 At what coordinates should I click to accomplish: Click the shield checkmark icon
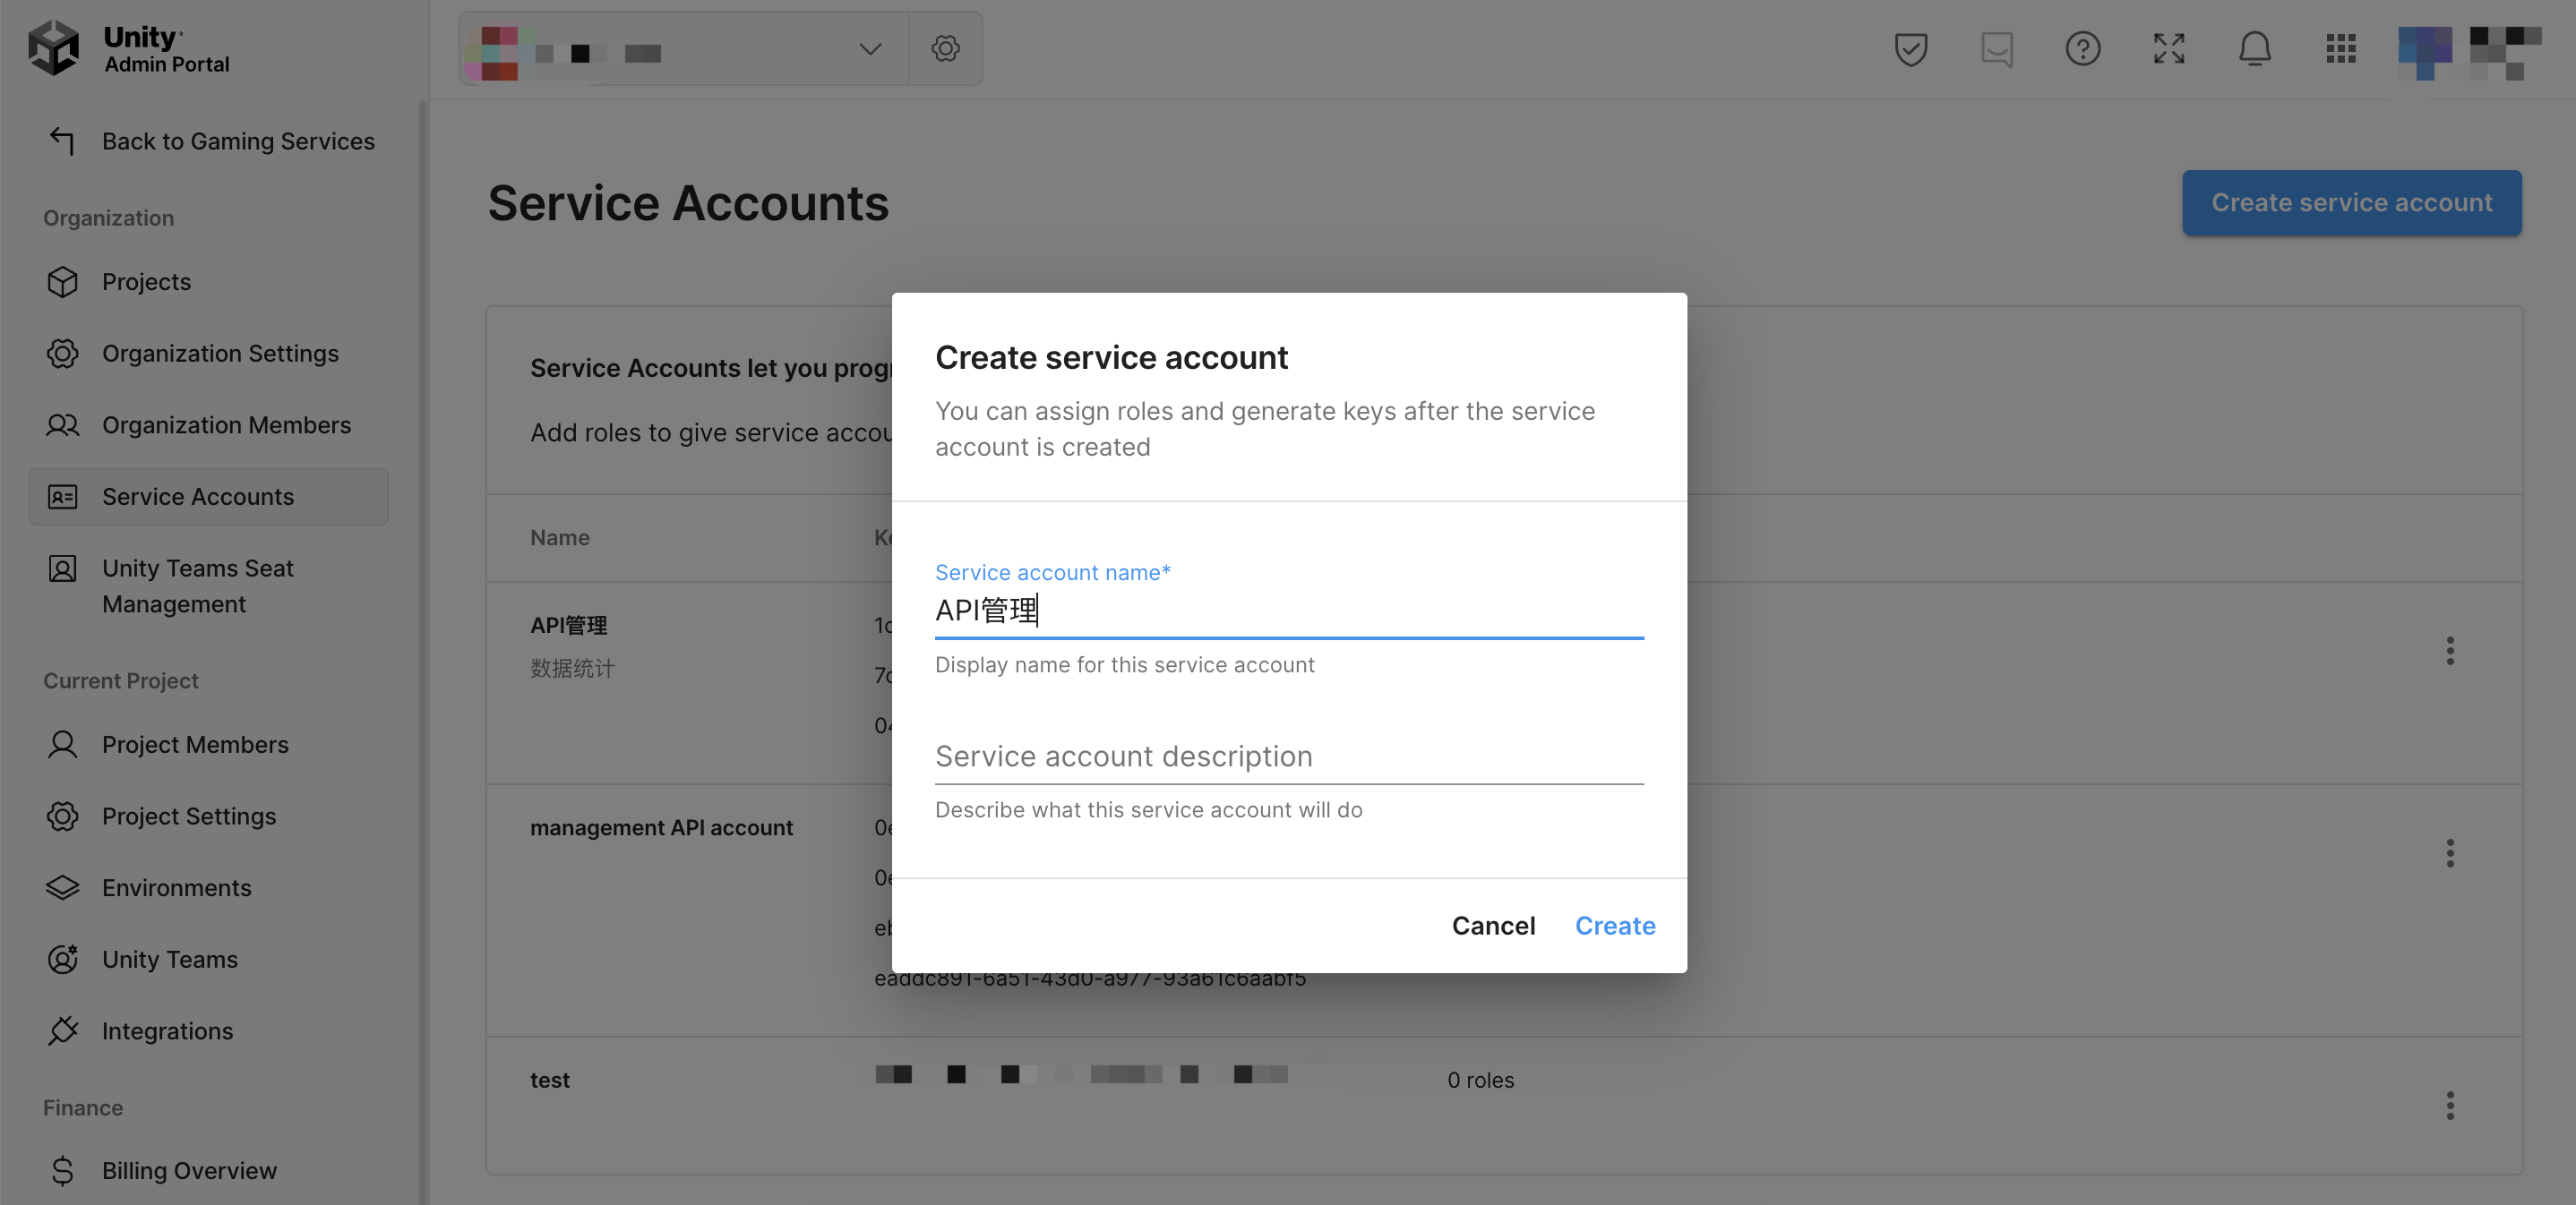pos(1910,48)
